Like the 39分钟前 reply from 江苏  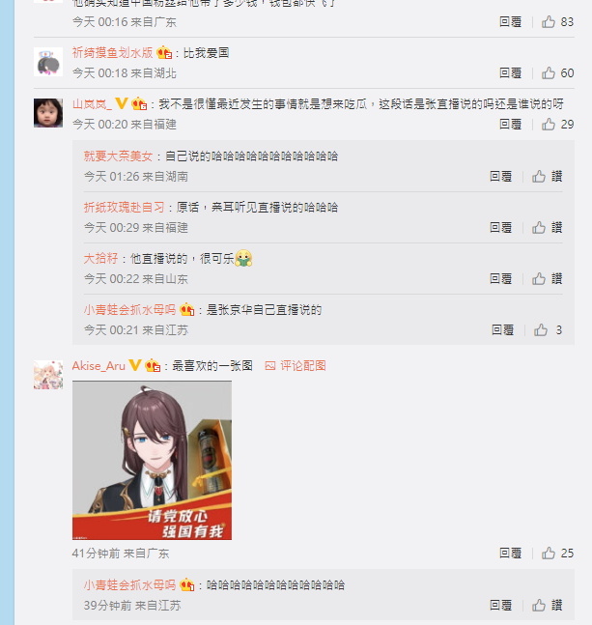pos(547,605)
